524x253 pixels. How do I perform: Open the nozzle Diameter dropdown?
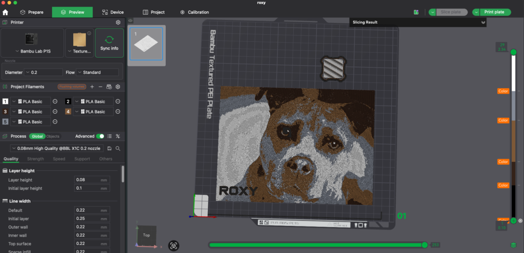point(43,72)
